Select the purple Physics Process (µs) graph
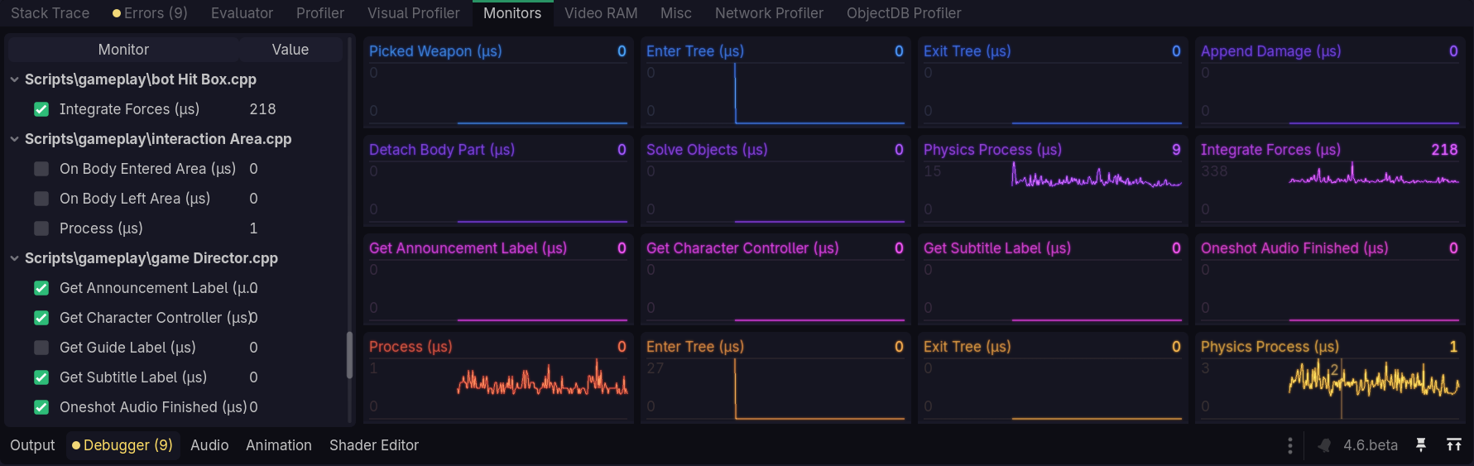1474x466 pixels. (1053, 180)
